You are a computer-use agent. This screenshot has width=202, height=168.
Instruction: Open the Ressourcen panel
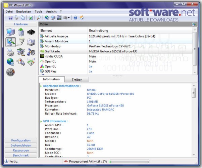[x=21, y=150]
